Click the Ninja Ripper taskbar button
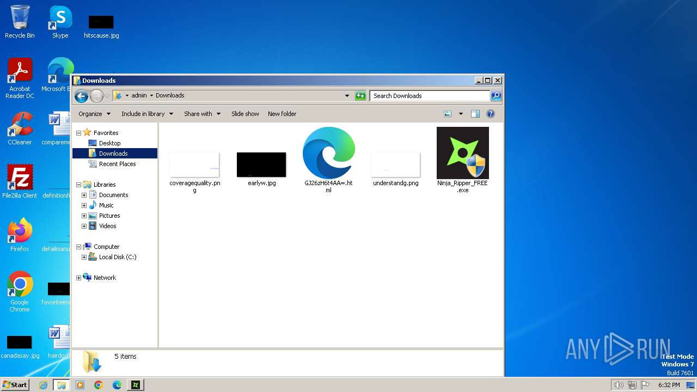697x392 pixels. [136, 385]
